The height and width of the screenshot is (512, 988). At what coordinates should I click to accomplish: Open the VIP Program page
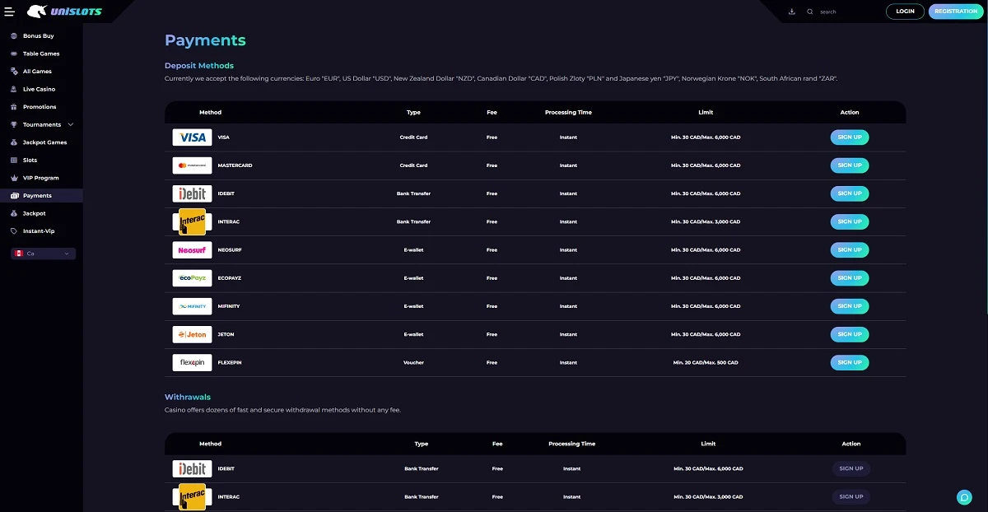(41, 178)
